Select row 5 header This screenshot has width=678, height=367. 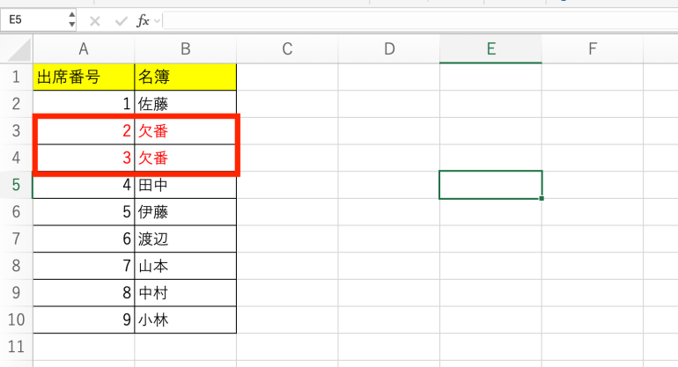tap(16, 185)
